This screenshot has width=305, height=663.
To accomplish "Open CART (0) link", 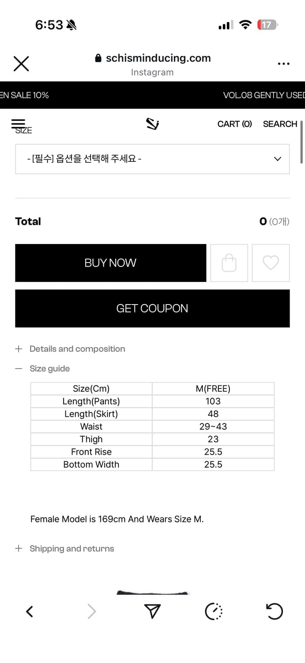I will [235, 124].
